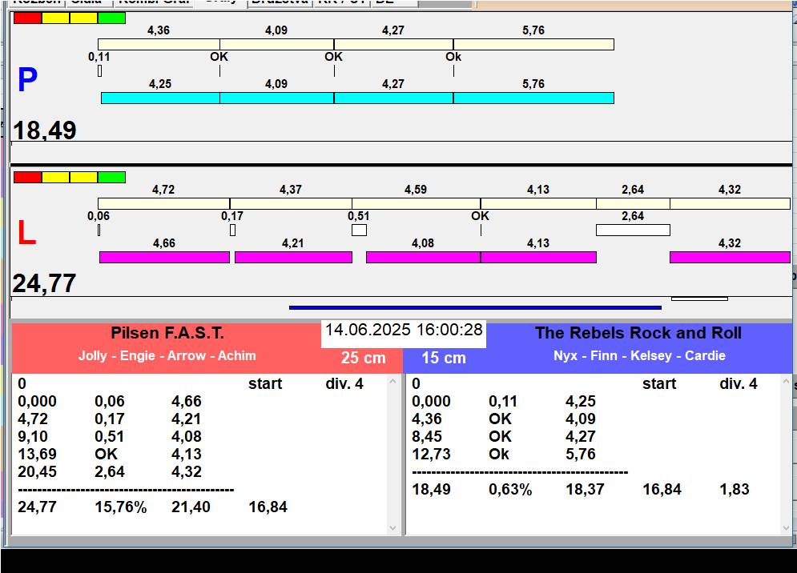Select the magenta 4,66 run bar
797x573 pixels.
tap(164, 257)
